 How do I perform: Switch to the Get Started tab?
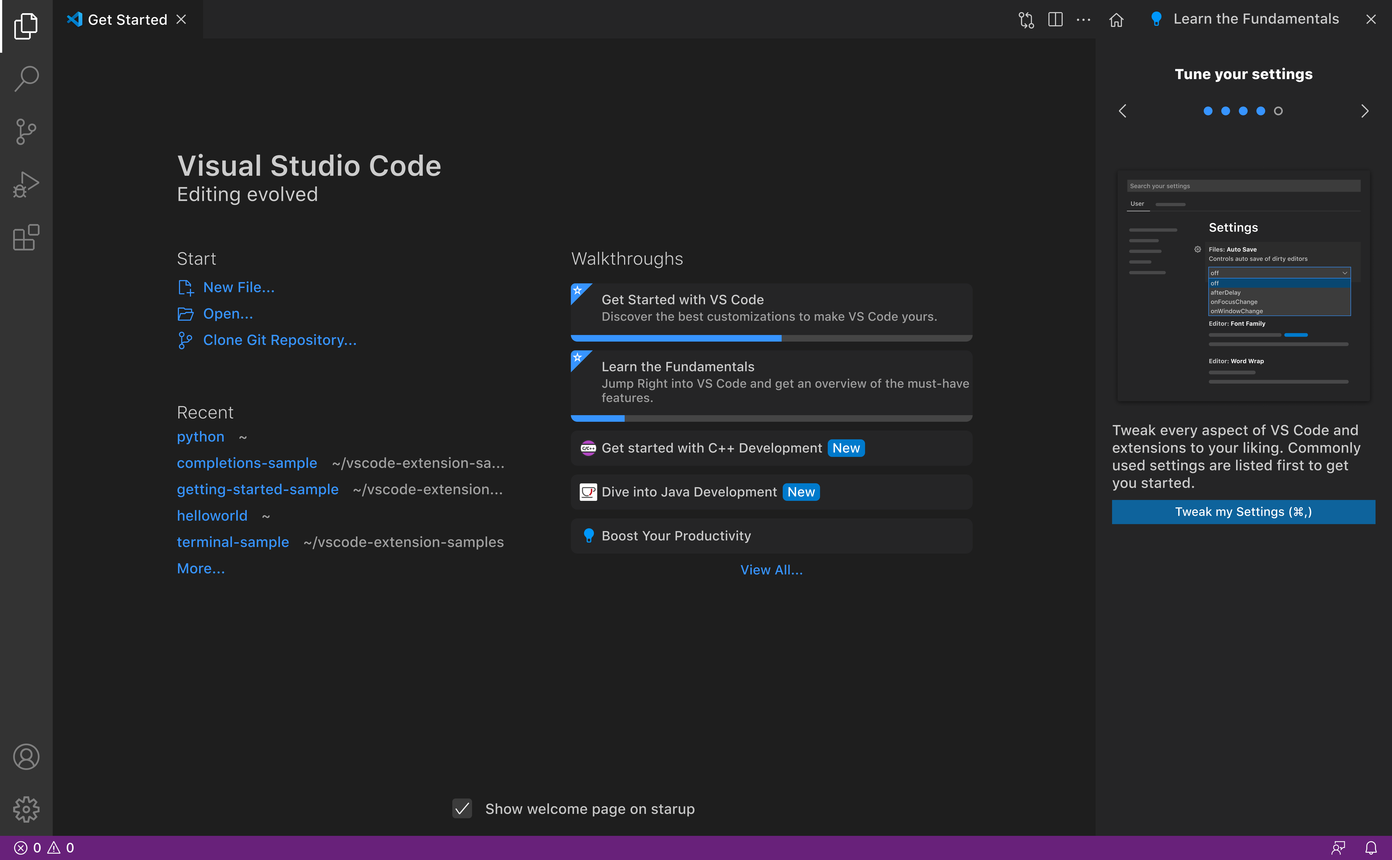pos(128,19)
